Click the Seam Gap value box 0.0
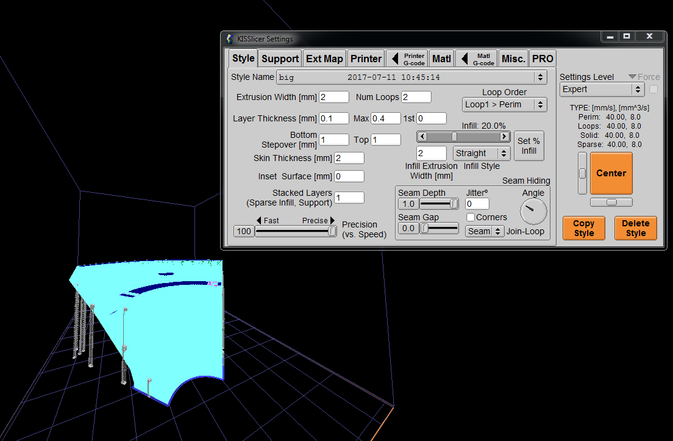 pos(408,229)
